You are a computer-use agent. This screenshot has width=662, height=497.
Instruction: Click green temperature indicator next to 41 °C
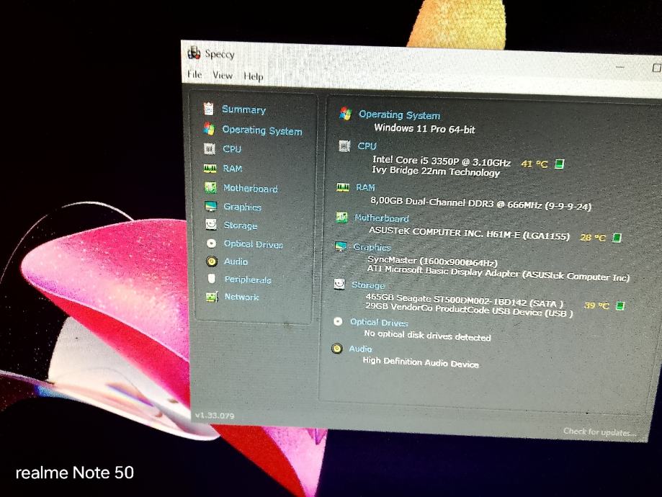pyautogui.click(x=559, y=164)
